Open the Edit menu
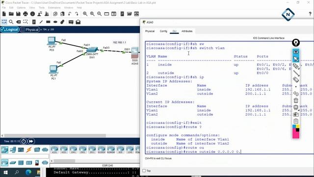 [x=11, y=8]
